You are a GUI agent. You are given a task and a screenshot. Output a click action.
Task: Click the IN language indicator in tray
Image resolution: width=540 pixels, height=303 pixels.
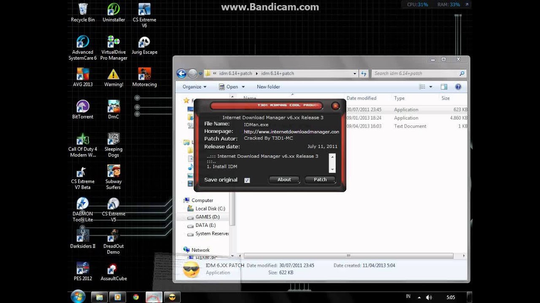[x=408, y=297]
